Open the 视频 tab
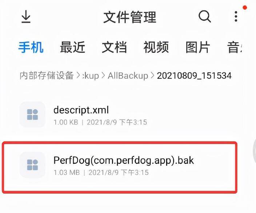256x213 pixels. [156, 47]
